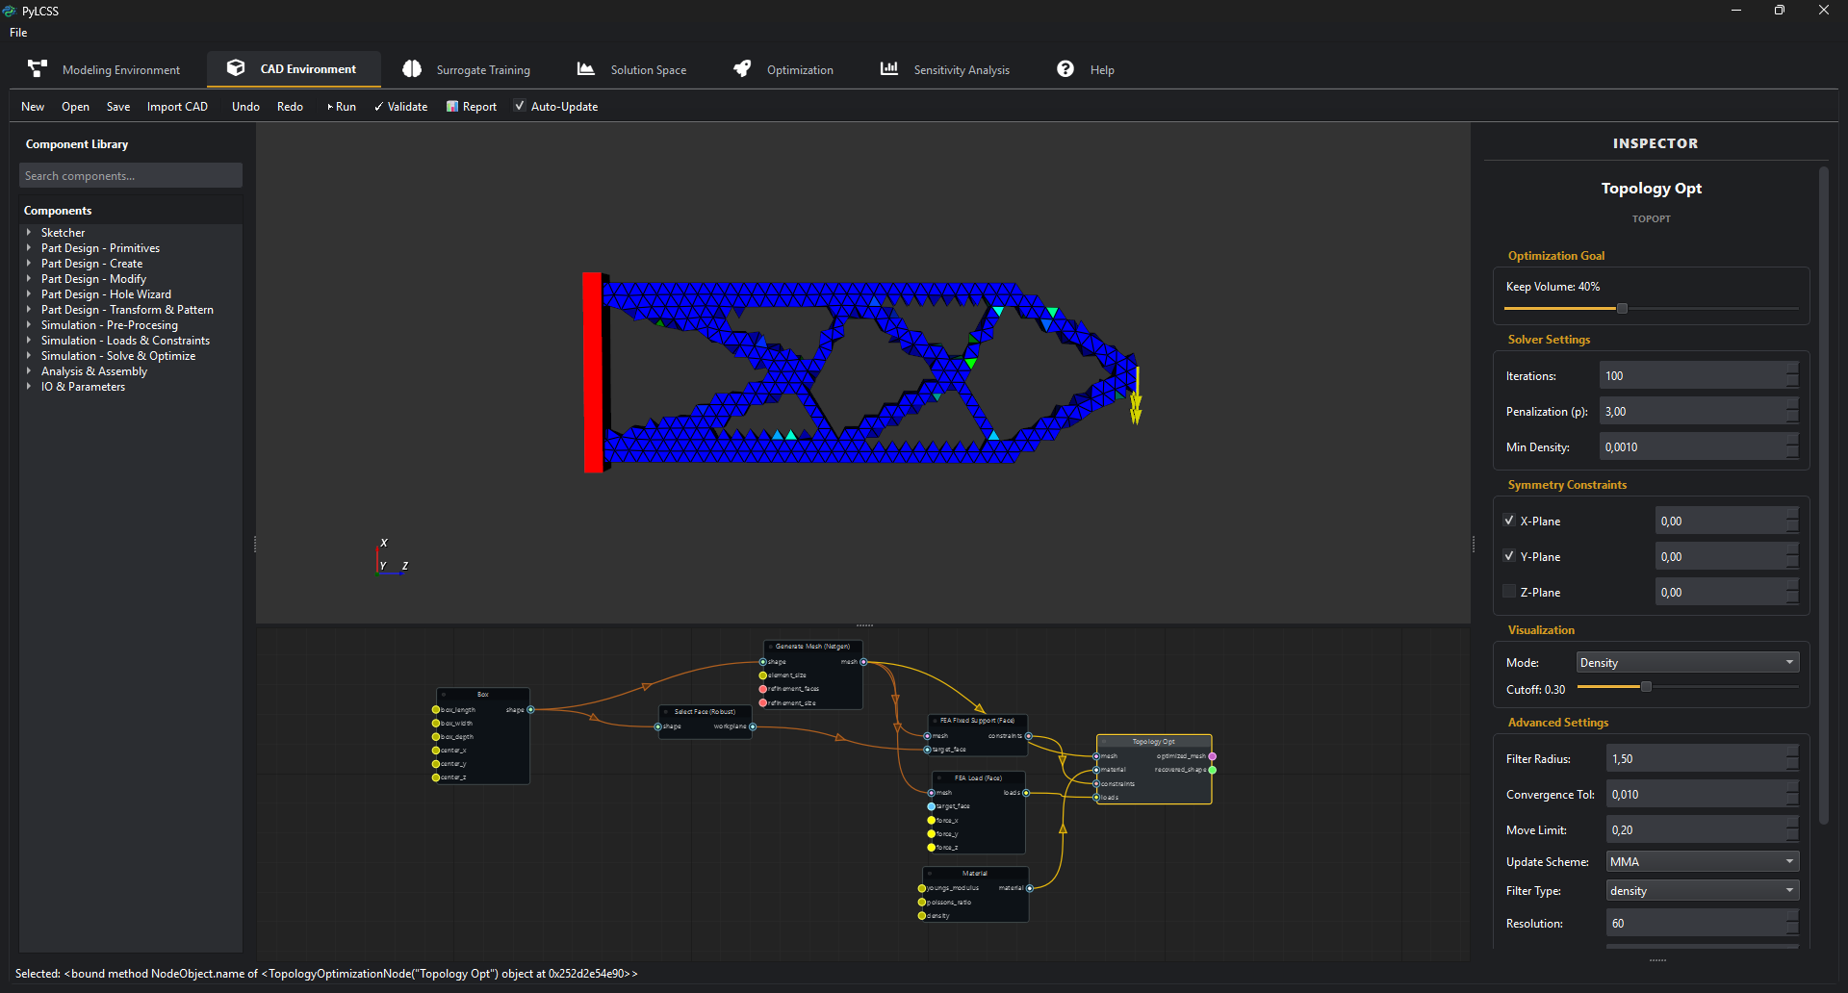
Task: Click the Modeling Environment tab icon
Action: pos(38,68)
